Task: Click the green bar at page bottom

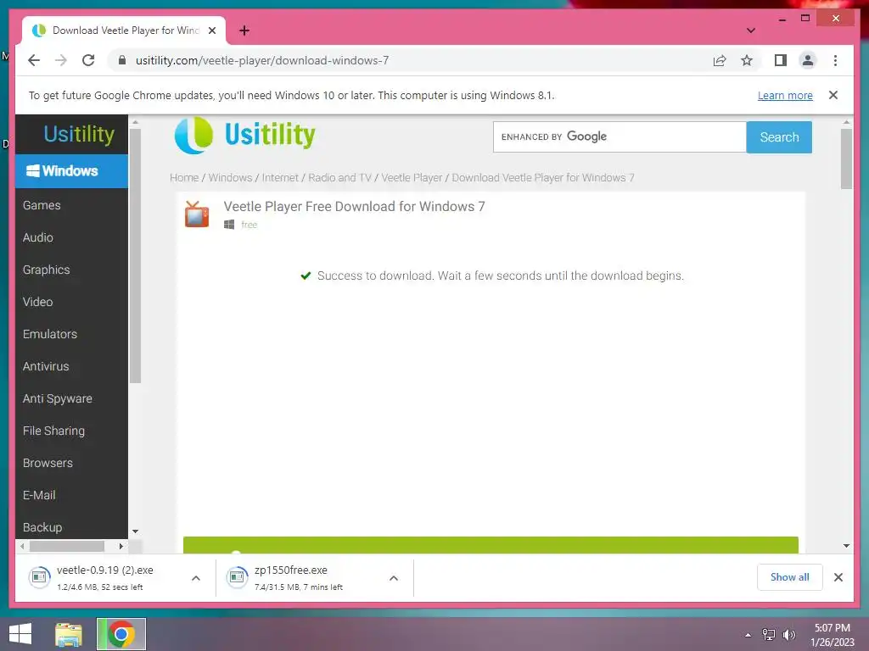Action: tap(491, 545)
